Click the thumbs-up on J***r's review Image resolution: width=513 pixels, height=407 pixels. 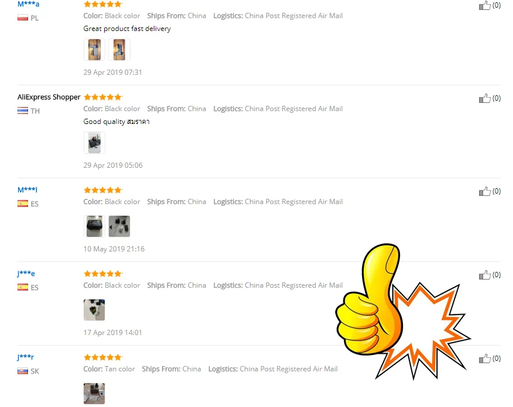click(484, 358)
